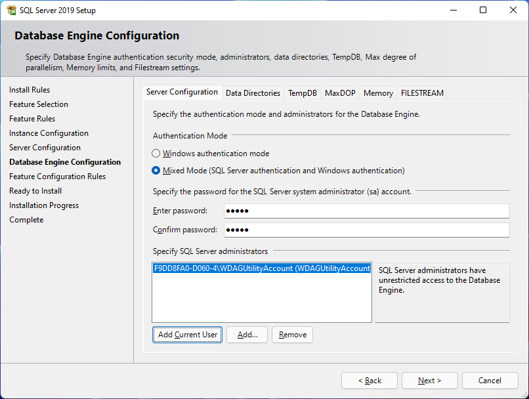The height and width of the screenshot is (399, 529).
Task: Click the SQL Server setup title bar icon
Action: [x=11, y=10]
